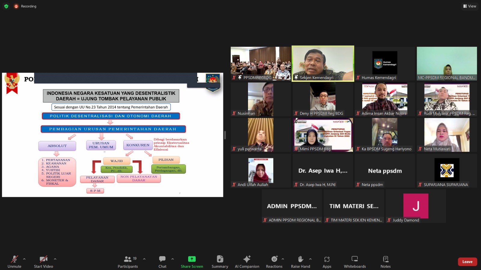Open the meeting Summary tool

(220, 261)
